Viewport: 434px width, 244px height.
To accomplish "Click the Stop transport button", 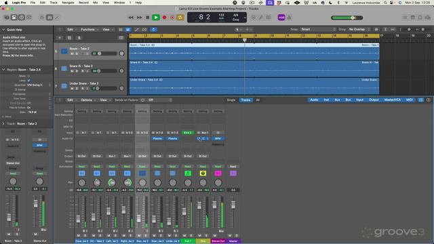I will [x=148, y=18].
